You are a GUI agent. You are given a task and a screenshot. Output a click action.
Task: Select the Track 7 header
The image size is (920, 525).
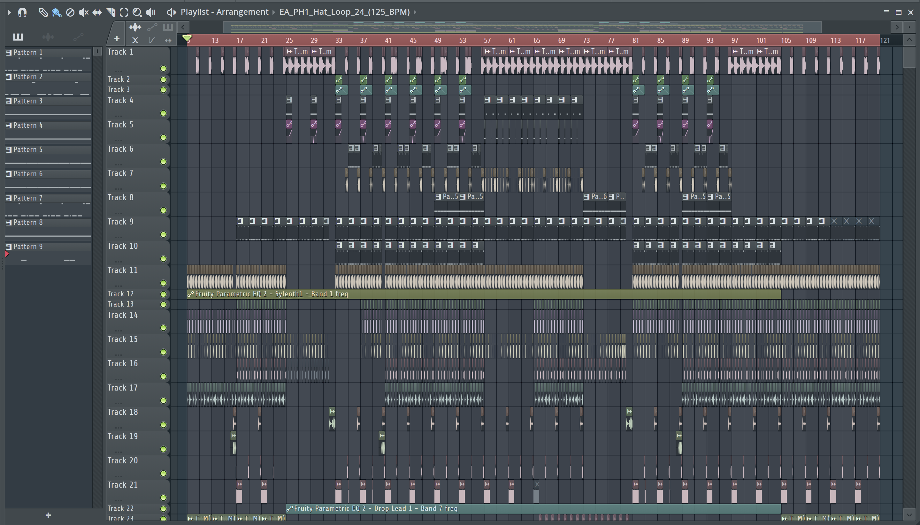tap(138, 179)
